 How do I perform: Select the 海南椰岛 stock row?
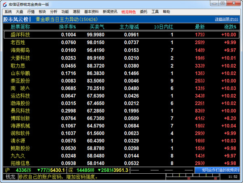[122, 50]
